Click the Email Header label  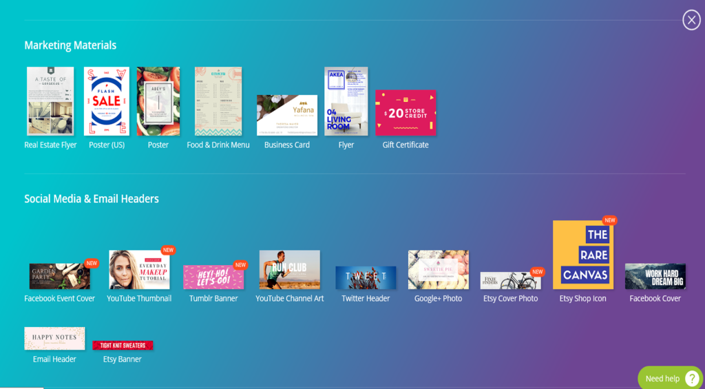tap(54, 359)
